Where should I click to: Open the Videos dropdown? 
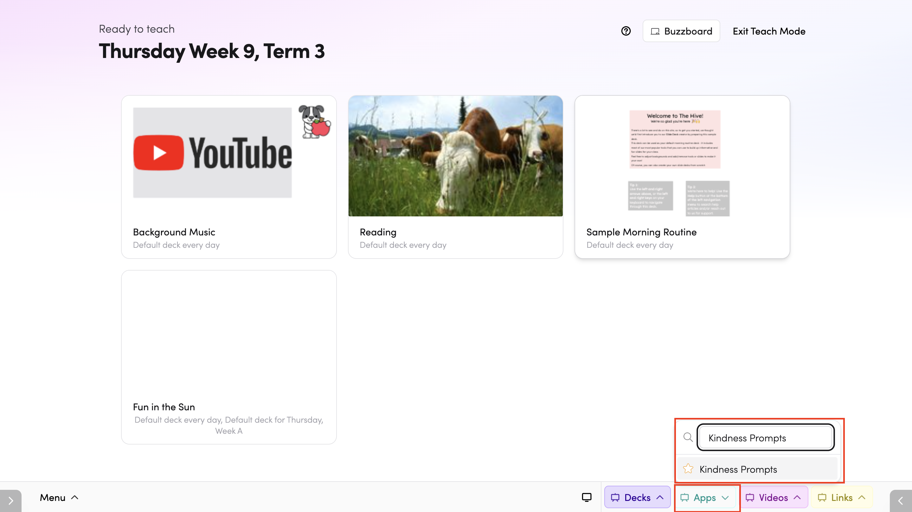[x=773, y=497]
